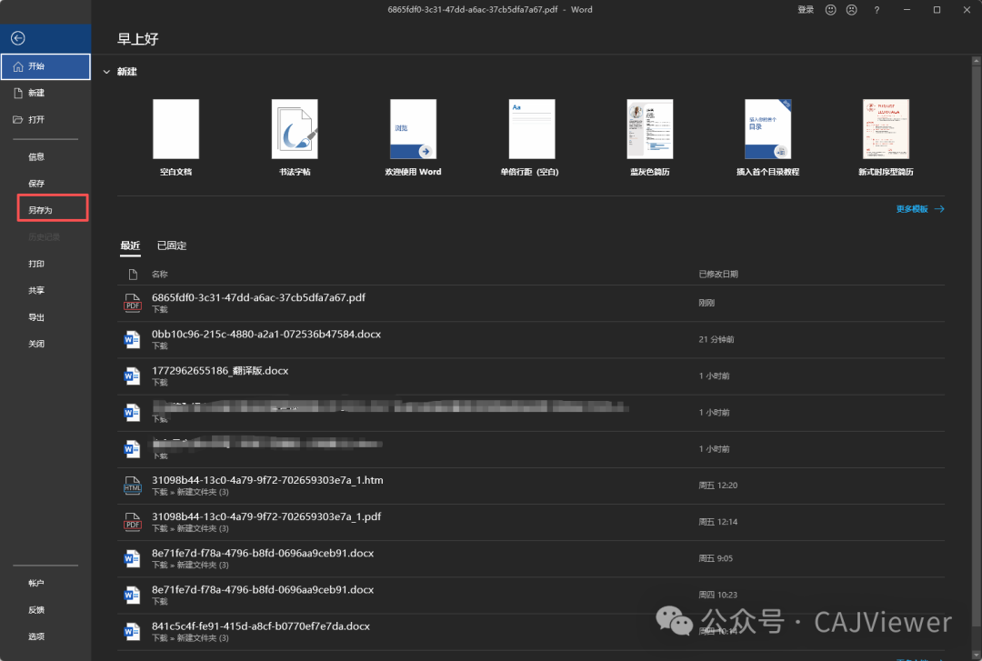Image resolution: width=982 pixels, height=661 pixels.
Task: Follow the 更多模板 link
Action: (x=920, y=209)
